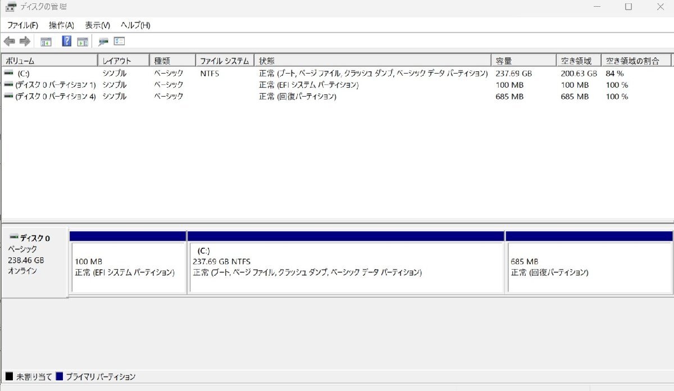The height and width of the screenshot is (391, 674).
Task: Toggle the action pane toolbar icon
Action: click(82, 41)
